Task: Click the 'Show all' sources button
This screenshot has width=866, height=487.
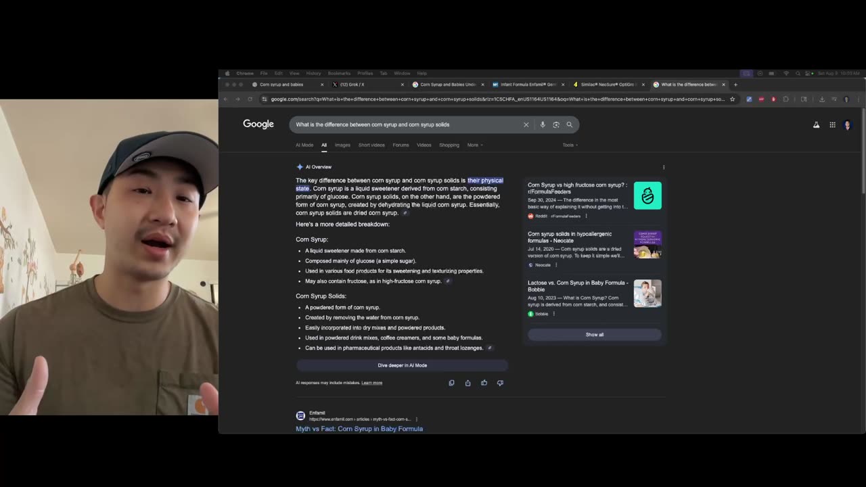Action: [595, 335]
